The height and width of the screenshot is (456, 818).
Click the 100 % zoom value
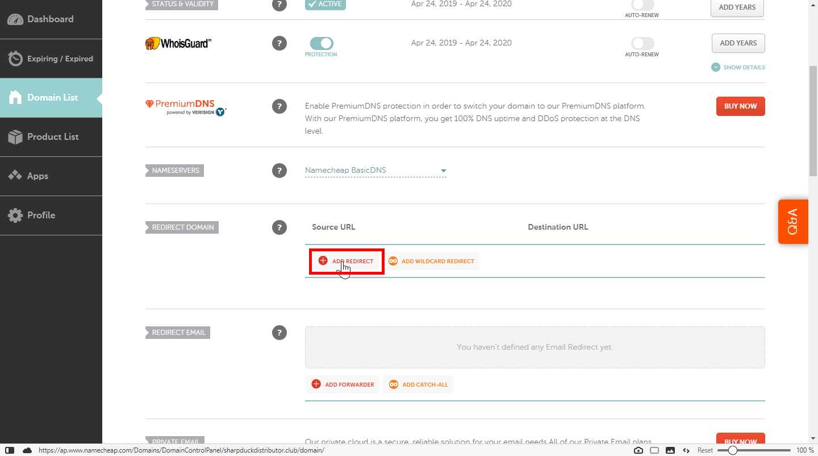[805, 450]
